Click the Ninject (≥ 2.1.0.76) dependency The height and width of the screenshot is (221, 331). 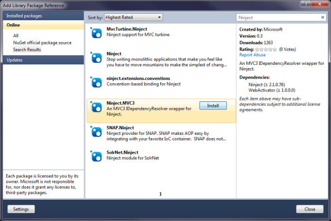[x=267, y=85]
